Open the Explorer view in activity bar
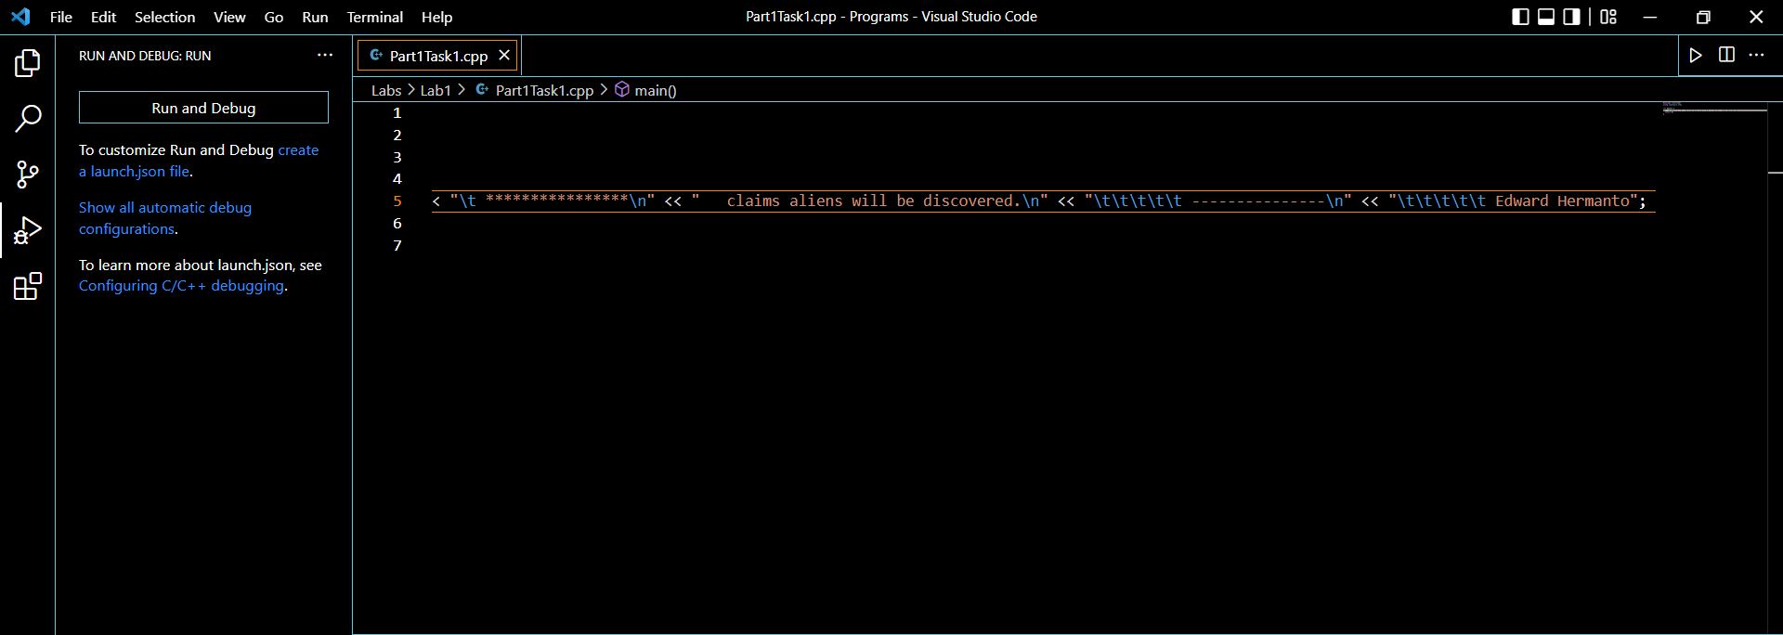Image resolution: width=1783 pixels, height=635 pixels. pyautogui.click(x=28, y=63)
